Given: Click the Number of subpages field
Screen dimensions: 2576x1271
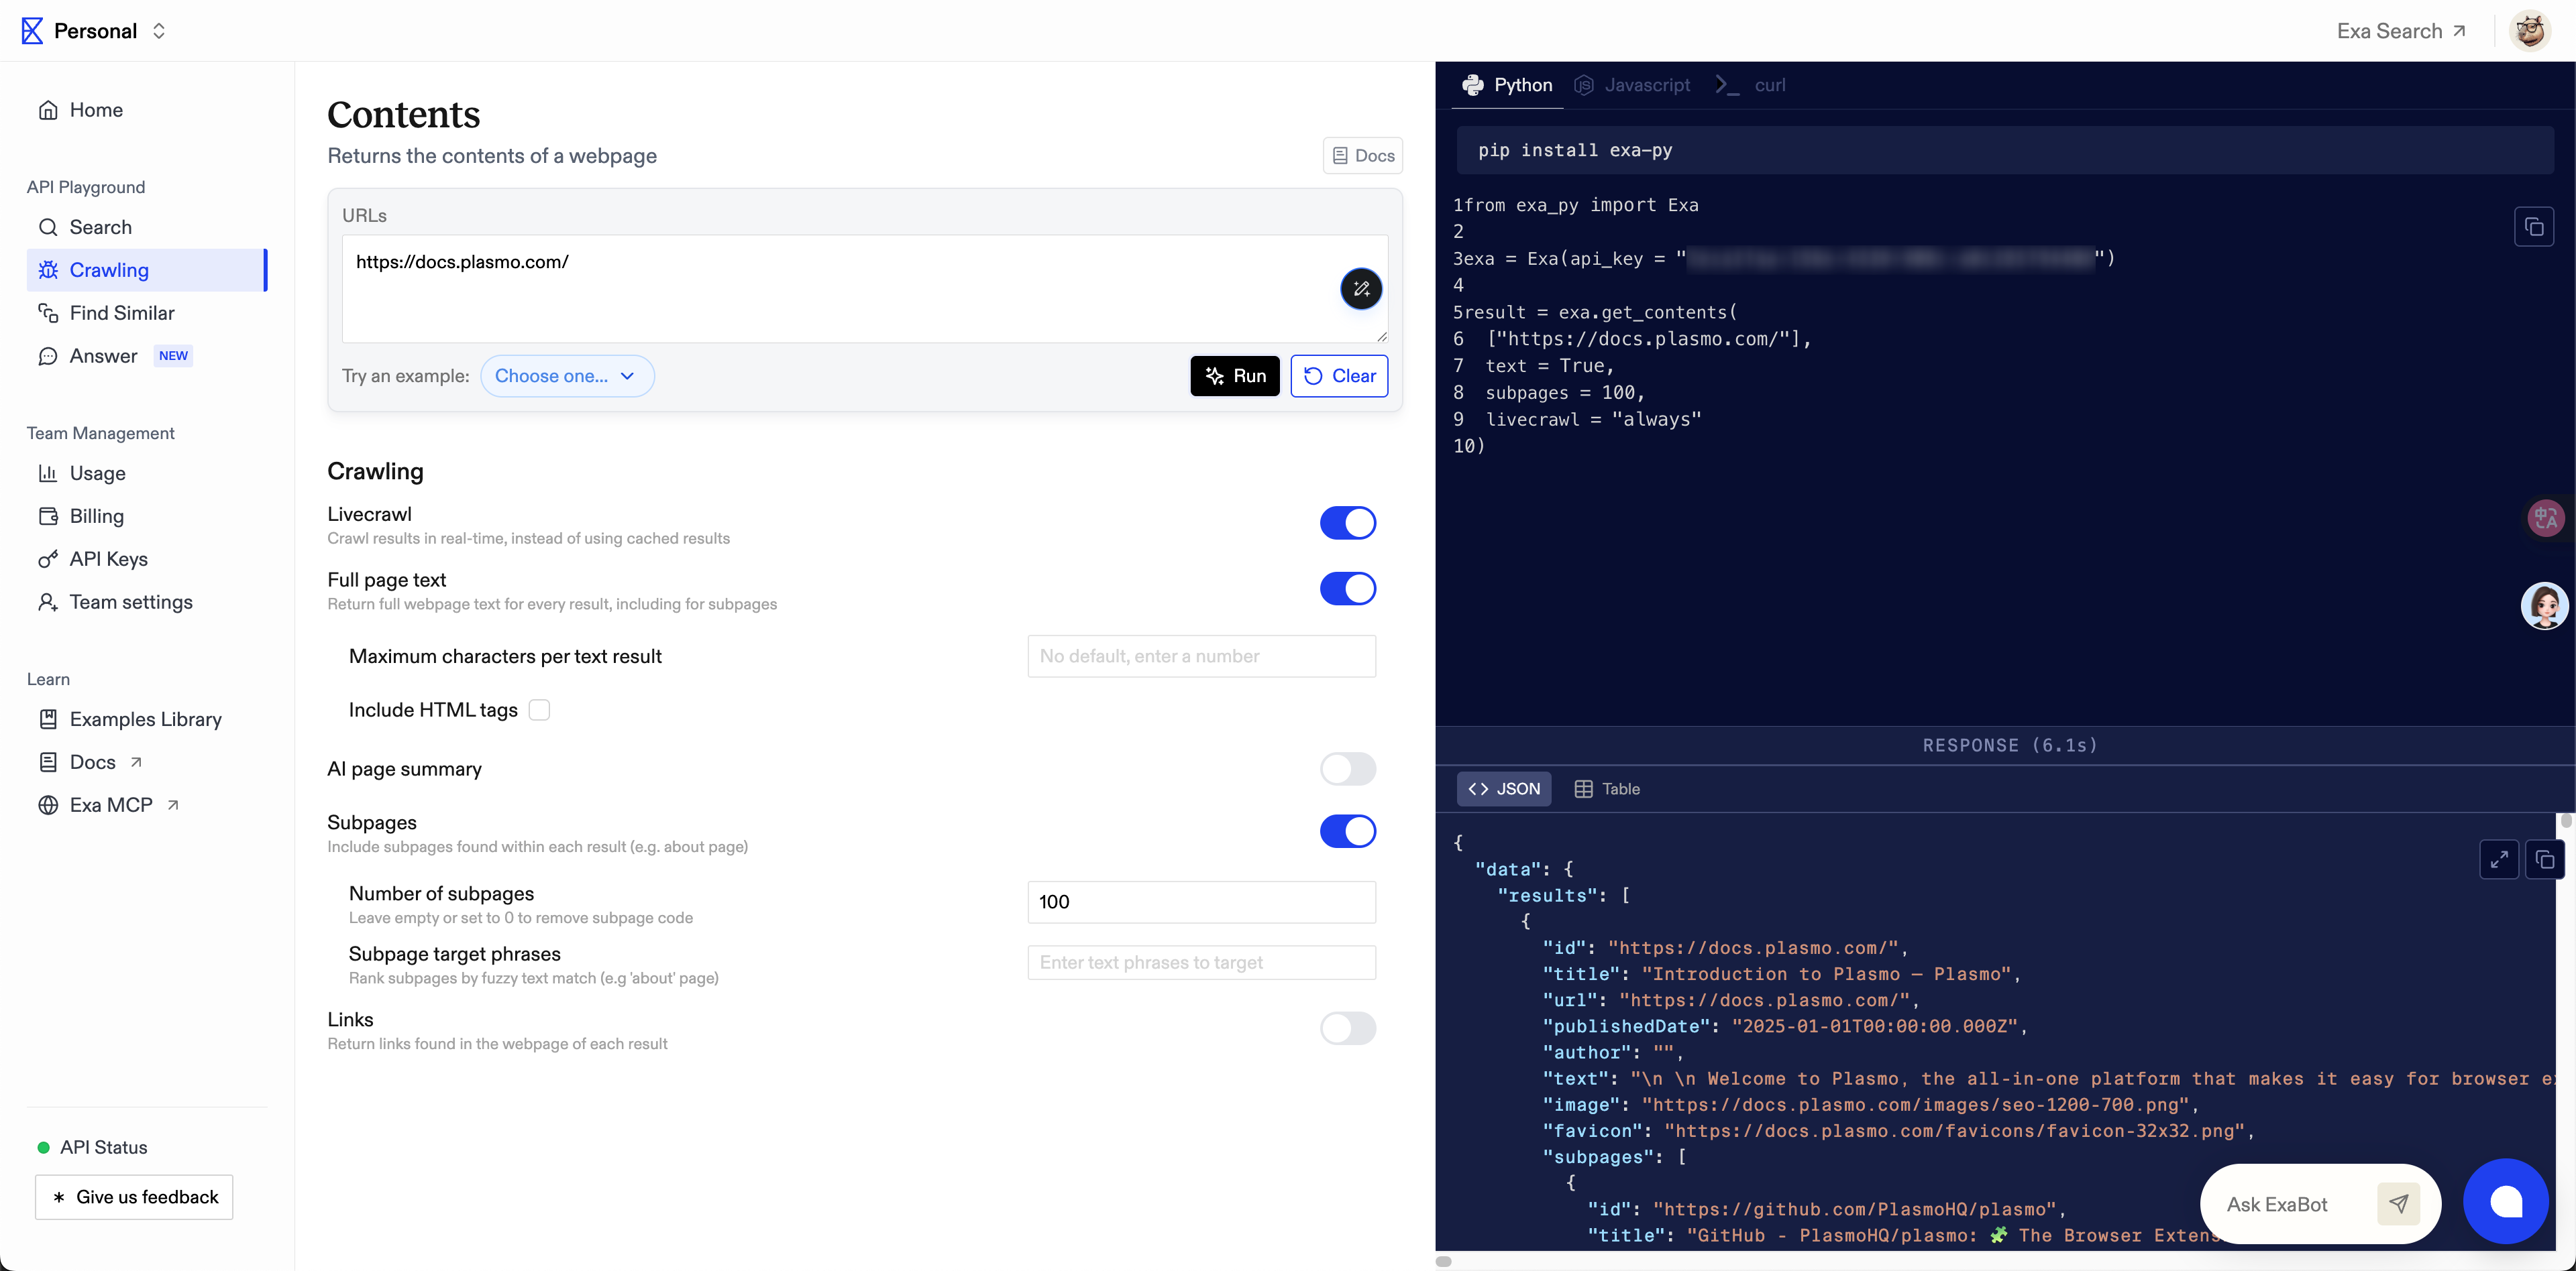Looking at the screenshot, I should (x=1201, y=902).
